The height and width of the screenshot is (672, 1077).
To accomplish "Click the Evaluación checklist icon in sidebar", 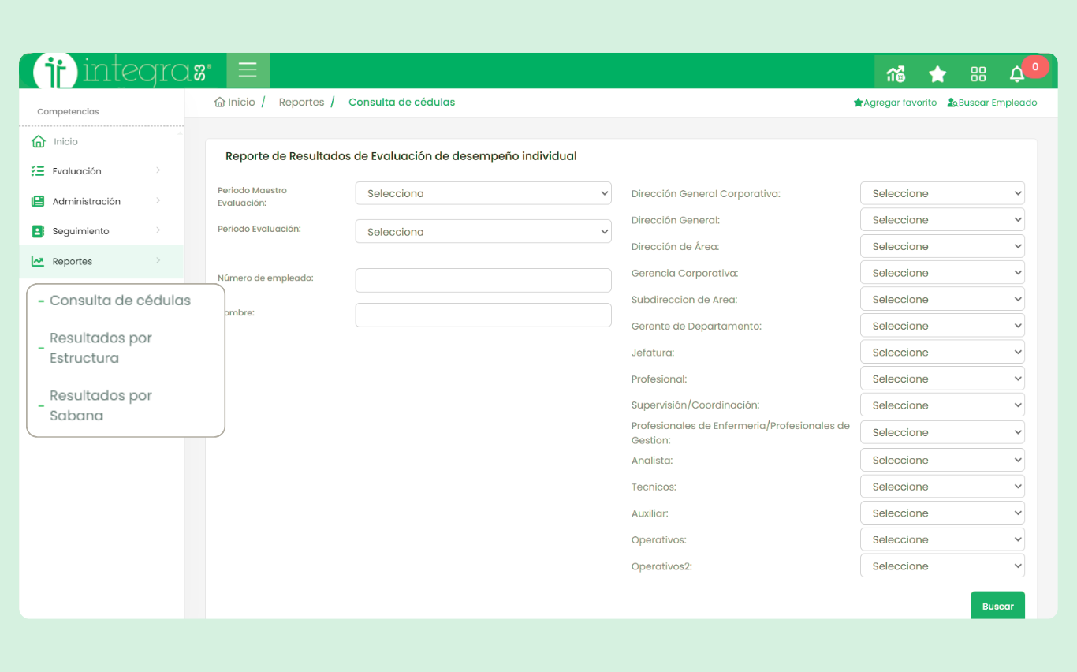I will [x=38, y=171].
